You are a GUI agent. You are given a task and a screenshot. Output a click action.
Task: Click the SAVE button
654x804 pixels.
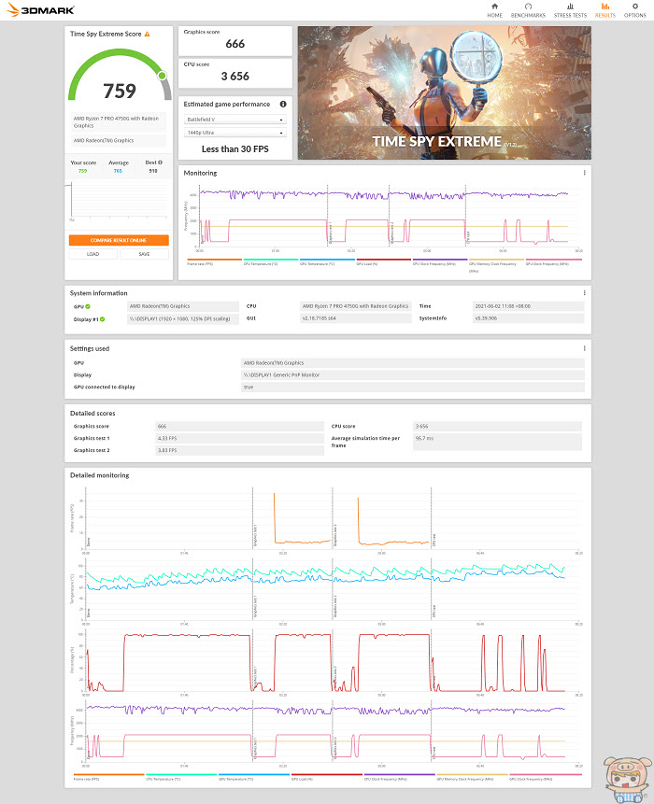coord(144,254)
